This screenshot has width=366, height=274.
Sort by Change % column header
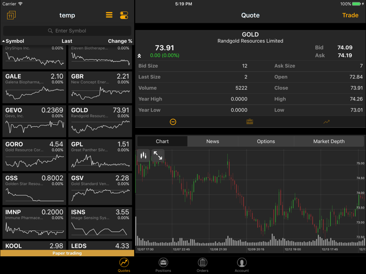(x=120, y=41)
